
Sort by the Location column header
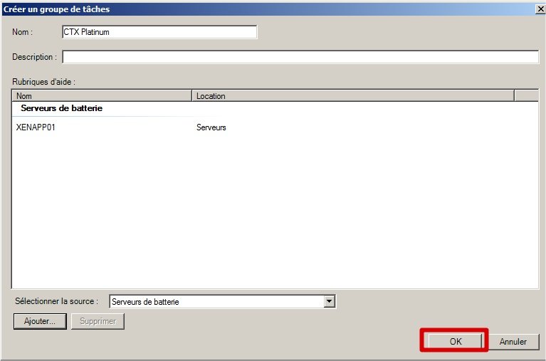[352, 95]
